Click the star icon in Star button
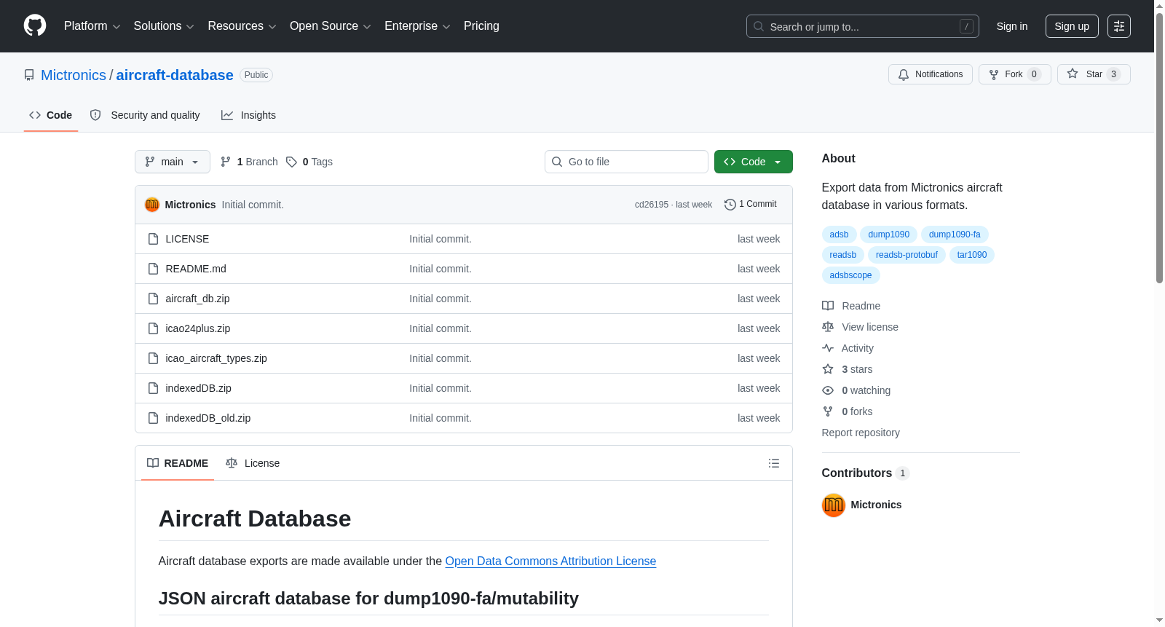Screen dimensions: 1165x627 point(1073,74)
